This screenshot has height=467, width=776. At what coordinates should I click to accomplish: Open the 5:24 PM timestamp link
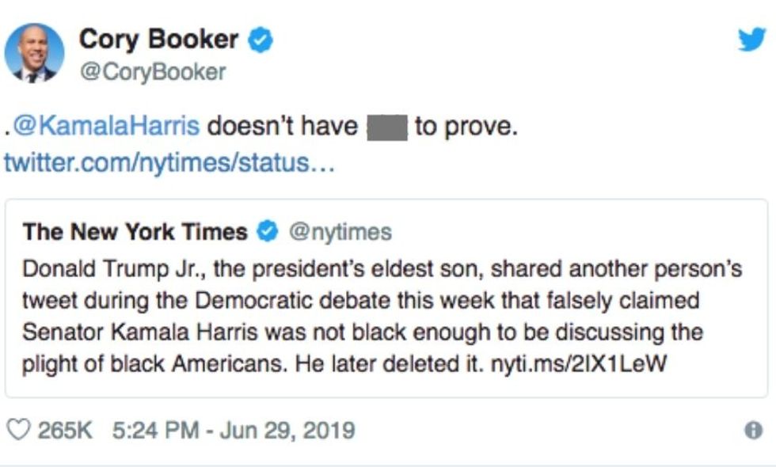[155, 431]
